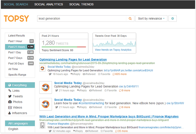Open Optimizing Landing Pages for Lead Generation headline
This screenshot has height=134, width=196.
click(x=73, y=60)
